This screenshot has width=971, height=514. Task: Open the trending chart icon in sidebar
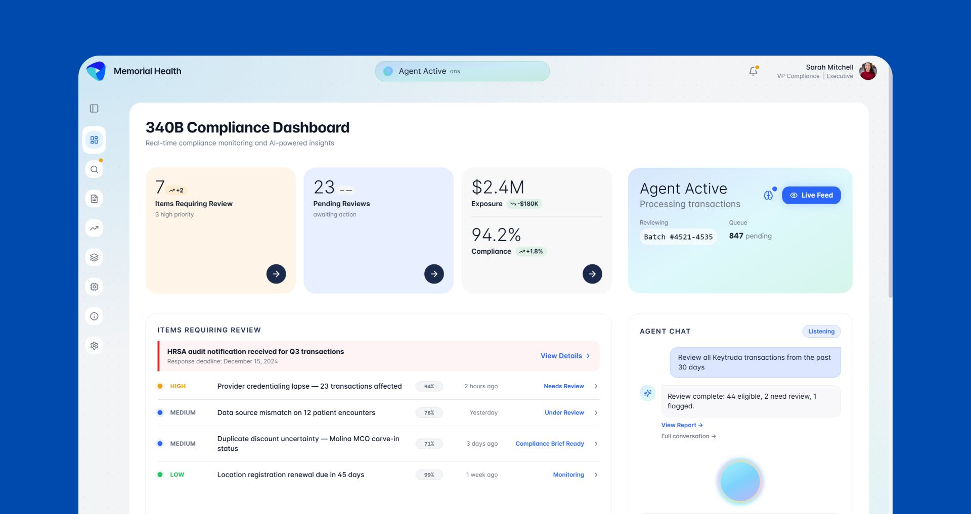94,228
